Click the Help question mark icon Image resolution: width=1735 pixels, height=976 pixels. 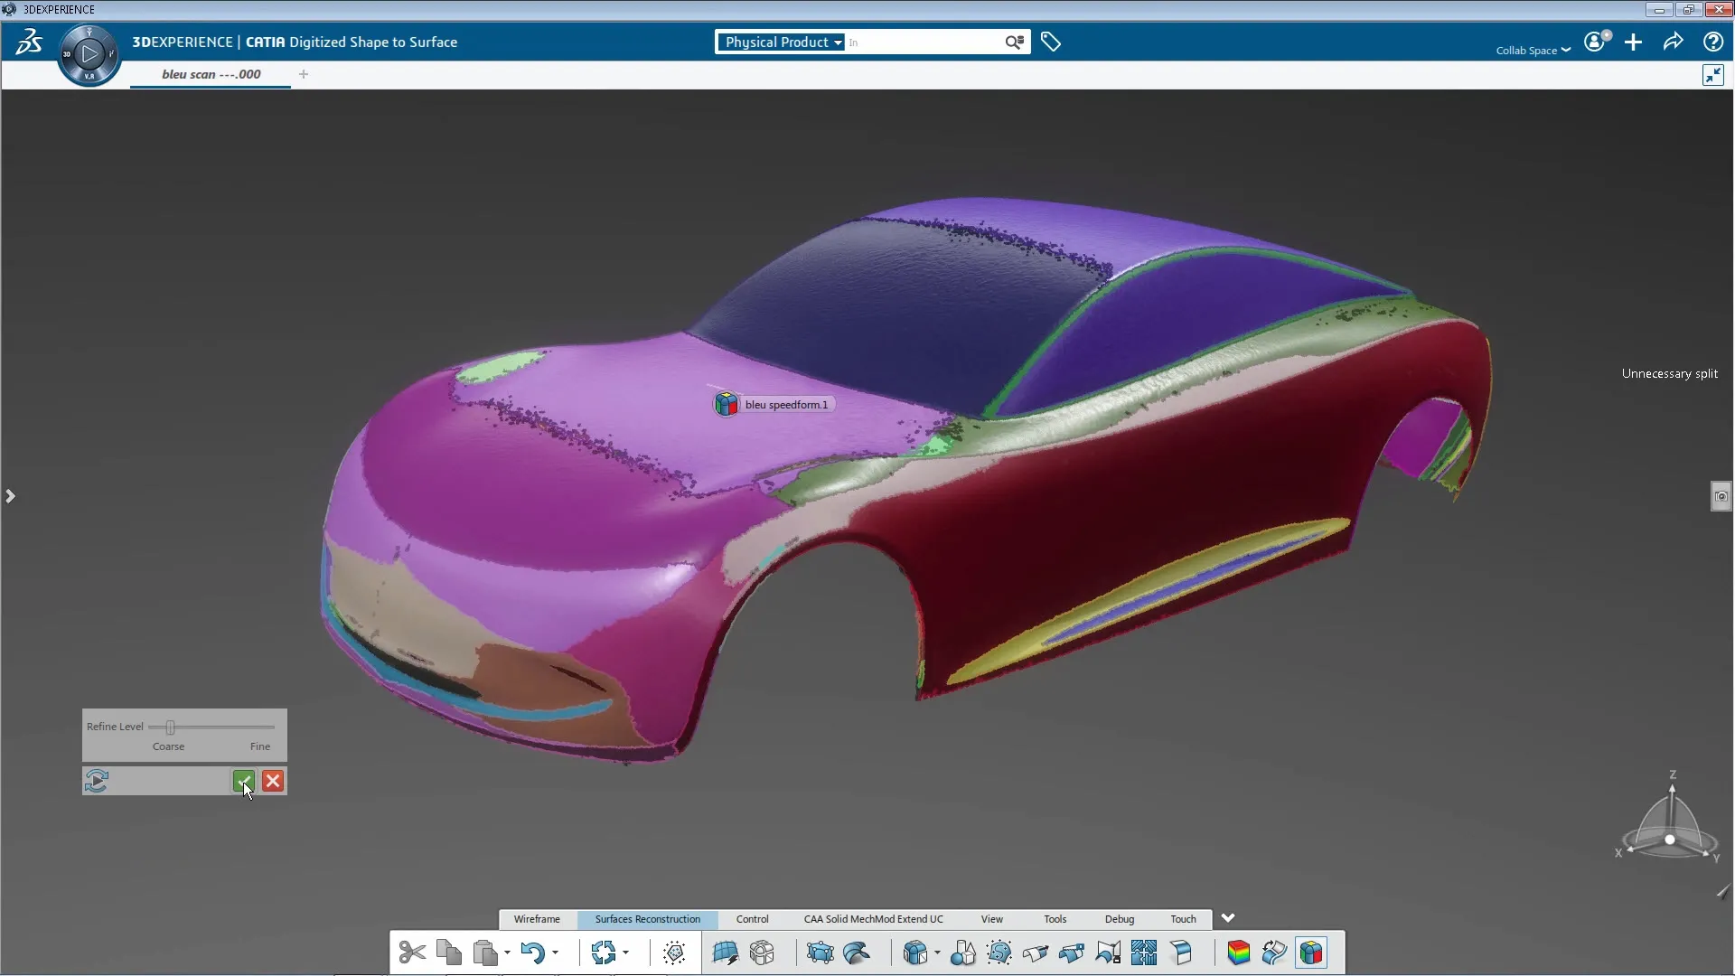coord(1713,42)
